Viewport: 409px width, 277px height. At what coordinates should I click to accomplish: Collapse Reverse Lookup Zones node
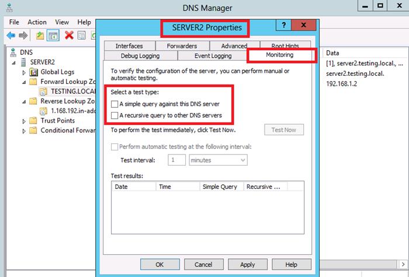(x=24, y=102)
